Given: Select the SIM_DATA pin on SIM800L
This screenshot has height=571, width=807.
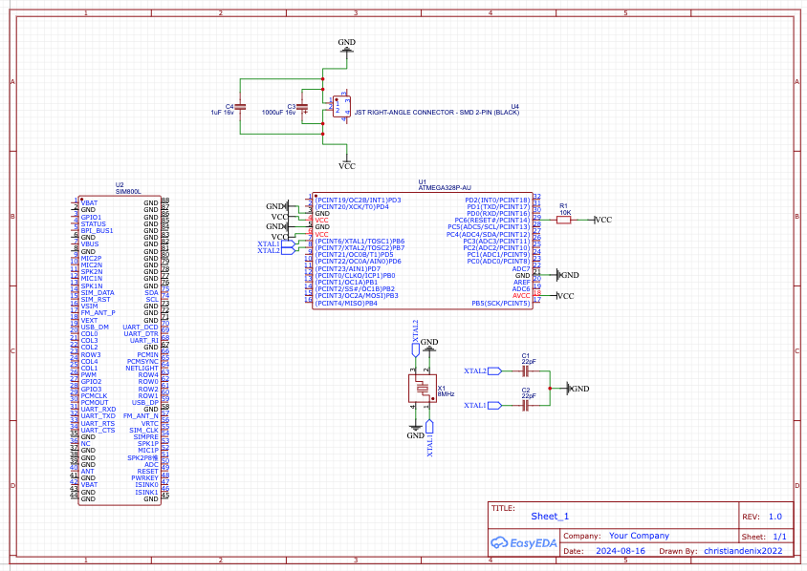Looking at the screenshot, I should pyautogui.click(x=98, y=292).
